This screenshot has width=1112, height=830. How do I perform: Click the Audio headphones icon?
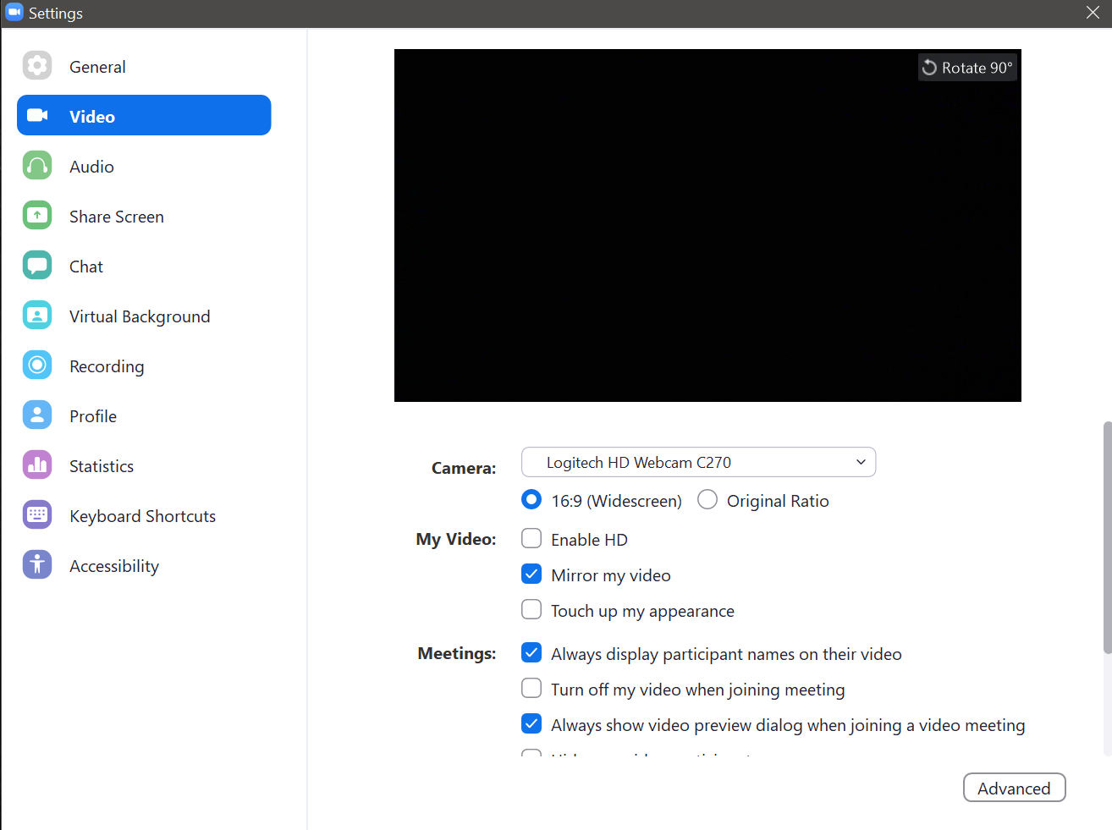[x=37, y=166]
